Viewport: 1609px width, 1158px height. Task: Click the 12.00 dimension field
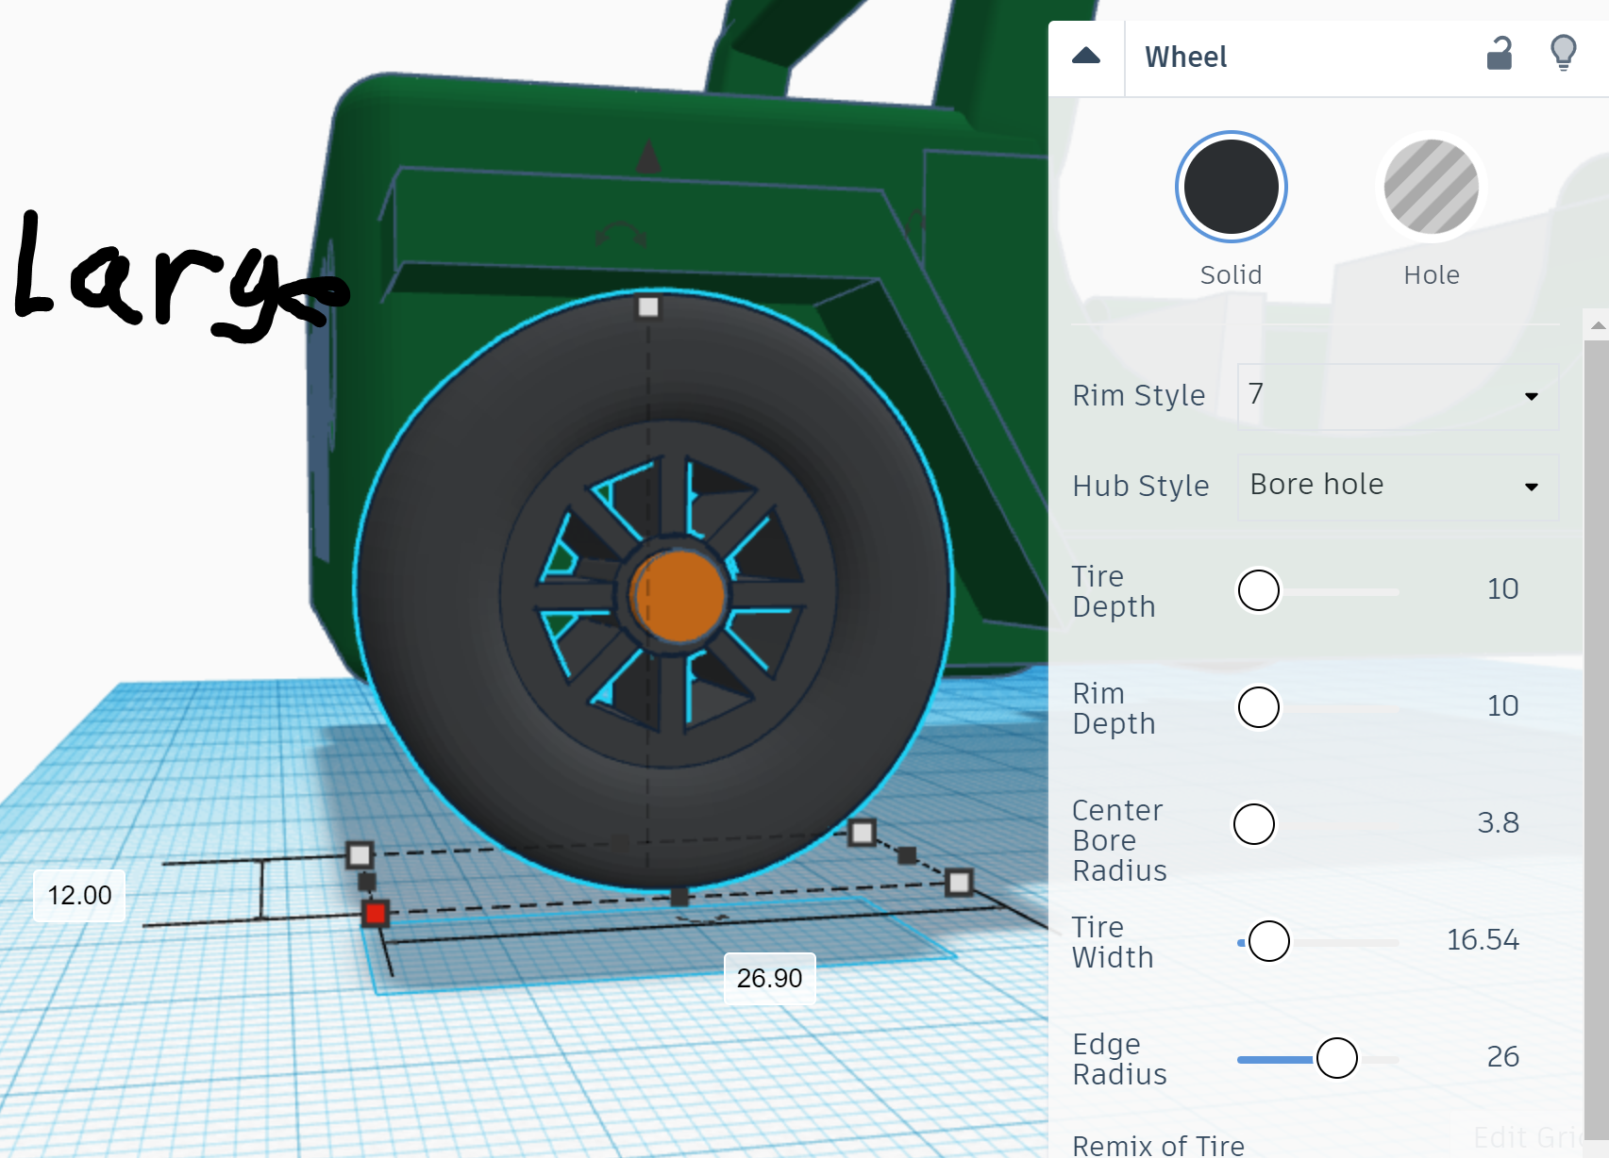pos(80,895)
